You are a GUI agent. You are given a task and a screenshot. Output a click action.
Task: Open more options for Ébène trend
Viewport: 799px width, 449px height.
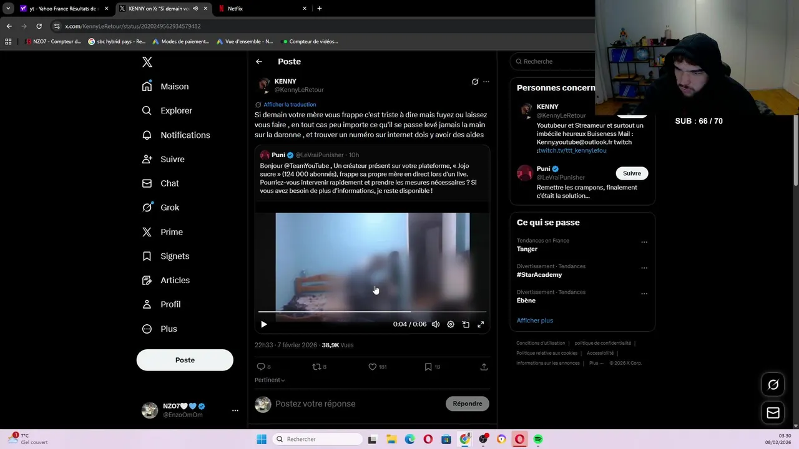(x=644, y=294)
